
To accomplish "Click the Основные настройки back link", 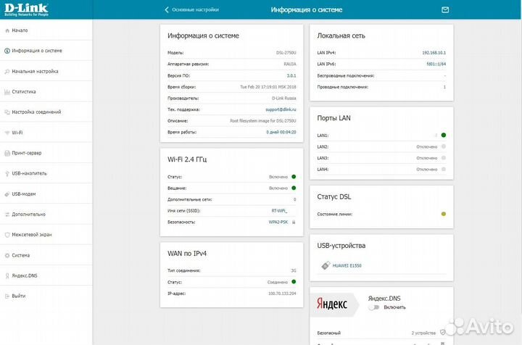I will [196, 9].
